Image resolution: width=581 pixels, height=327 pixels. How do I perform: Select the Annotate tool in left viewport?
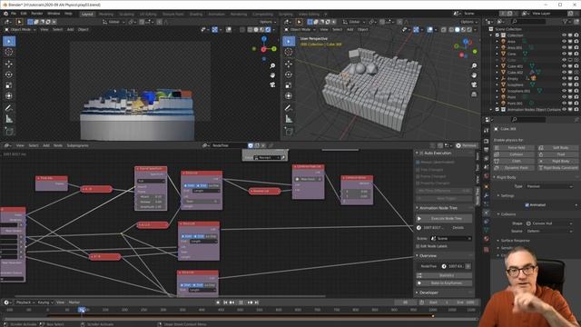point(9,108)
